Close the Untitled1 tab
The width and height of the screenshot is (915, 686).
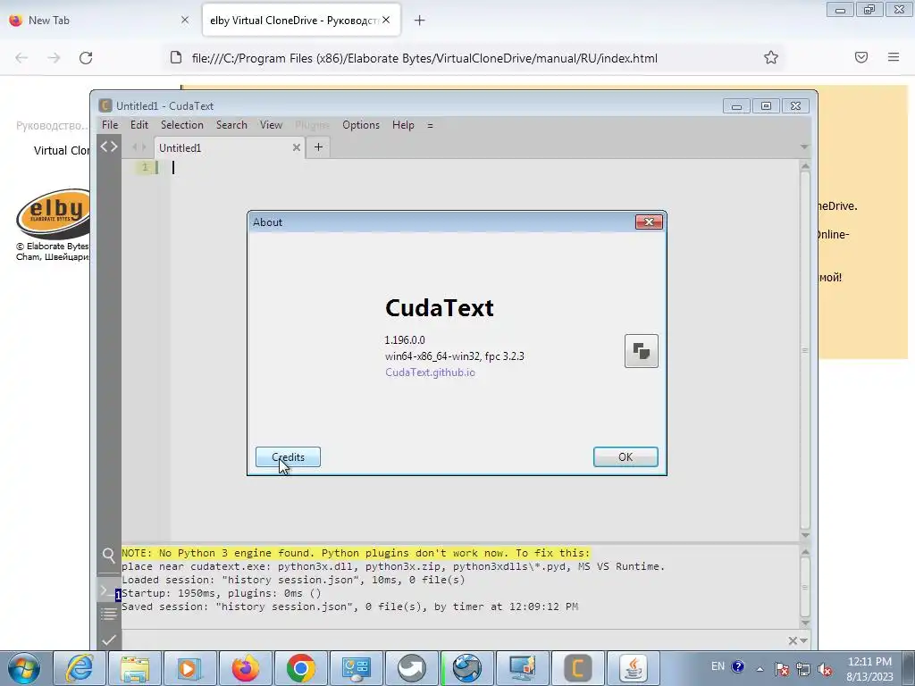click(x=297, y=147)
